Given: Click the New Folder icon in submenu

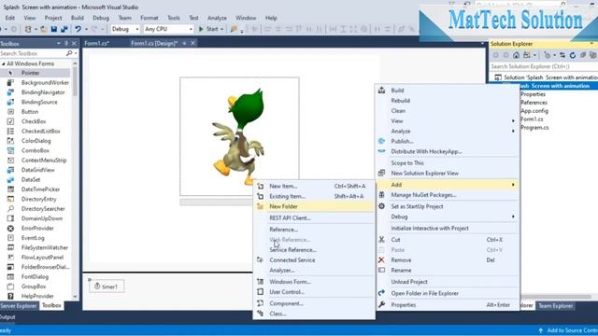Looking at the screenshot, I should [260, 206].
